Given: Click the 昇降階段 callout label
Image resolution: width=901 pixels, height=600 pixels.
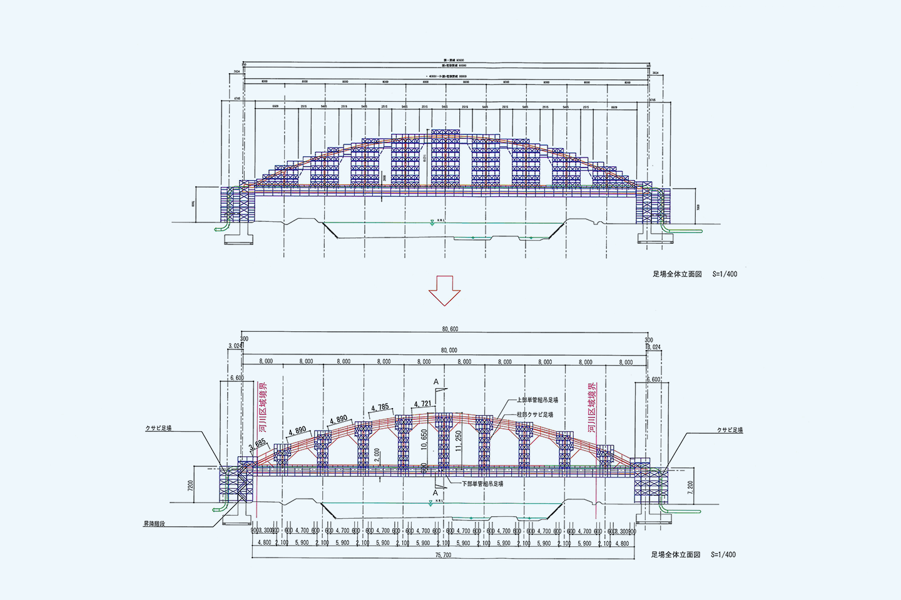Looking at the screenshot, I should pyautogui.click(x=154, y=524).
